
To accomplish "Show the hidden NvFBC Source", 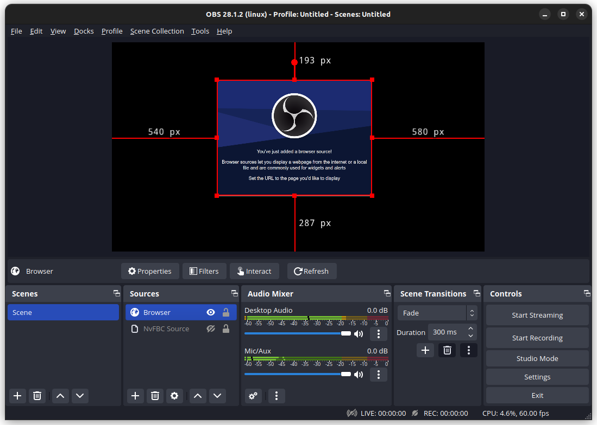I will (x=210, y=329).
